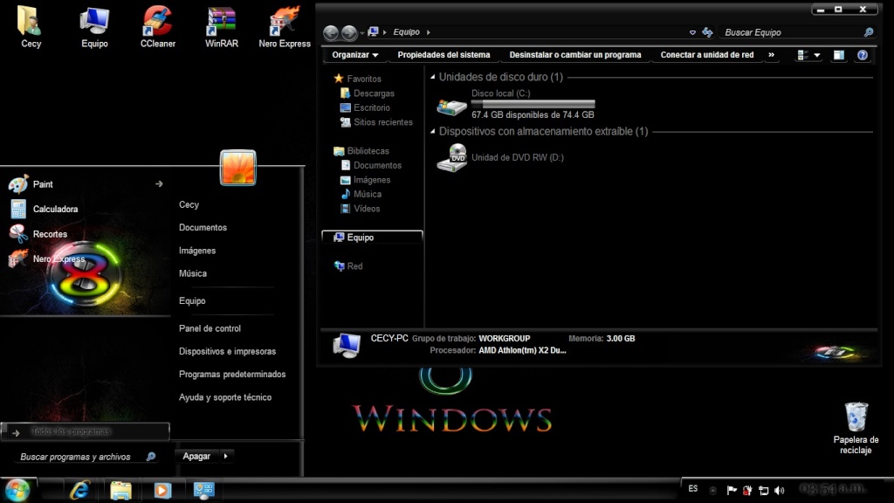Click the Windows Start orb
894x503 pixels.
pyautogui.click(x=17, y=490)
